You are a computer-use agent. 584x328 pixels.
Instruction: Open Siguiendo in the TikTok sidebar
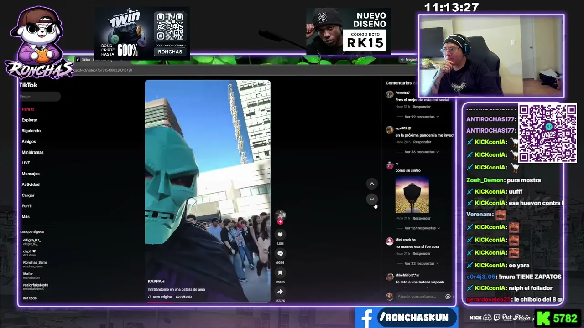(31, 131)
